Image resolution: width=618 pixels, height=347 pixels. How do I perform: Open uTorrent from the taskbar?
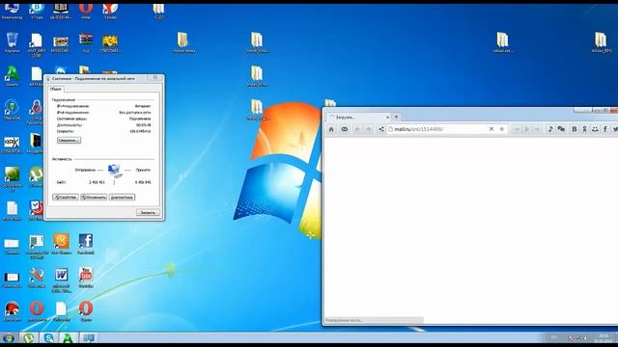point(29,338)
